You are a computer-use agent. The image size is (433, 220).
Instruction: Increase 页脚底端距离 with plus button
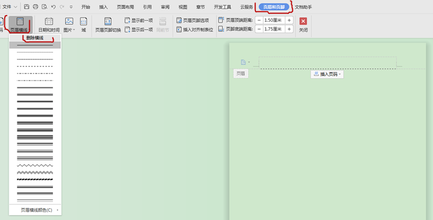tap(289, 29)
